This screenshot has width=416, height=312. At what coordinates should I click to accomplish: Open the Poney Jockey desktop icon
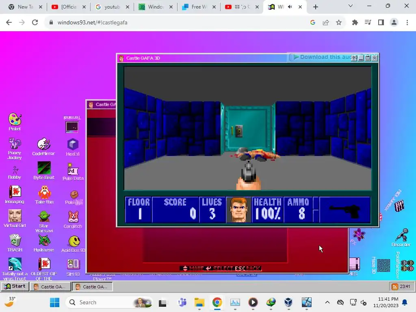(15, 149)
